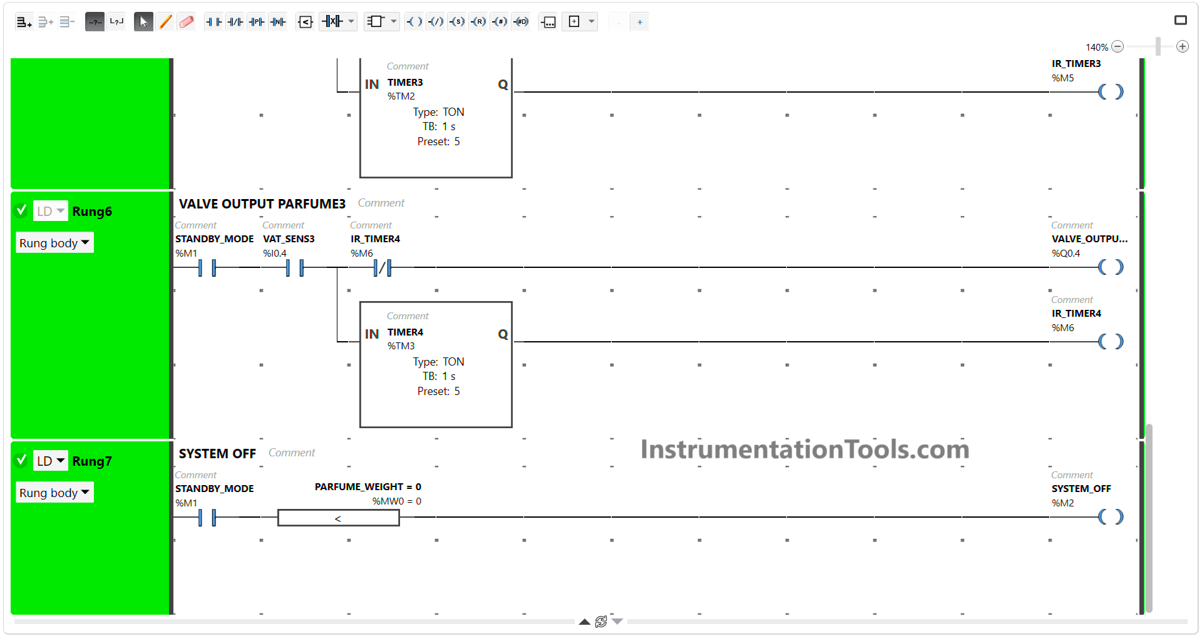Click the VALVE OUTPUT PARFUME3 rung title
1202x636 pixels.
pyautogui.click(x=262, y=203)
